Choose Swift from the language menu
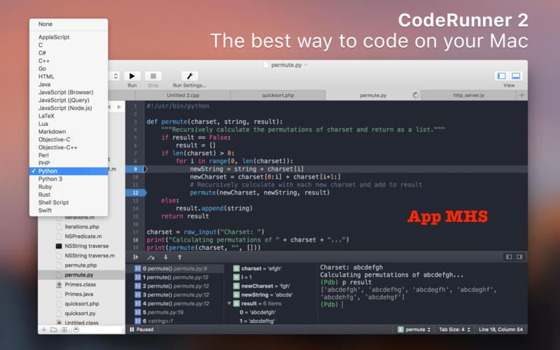The width and height of the screenshot is (560, 350). tap(69, 211)
